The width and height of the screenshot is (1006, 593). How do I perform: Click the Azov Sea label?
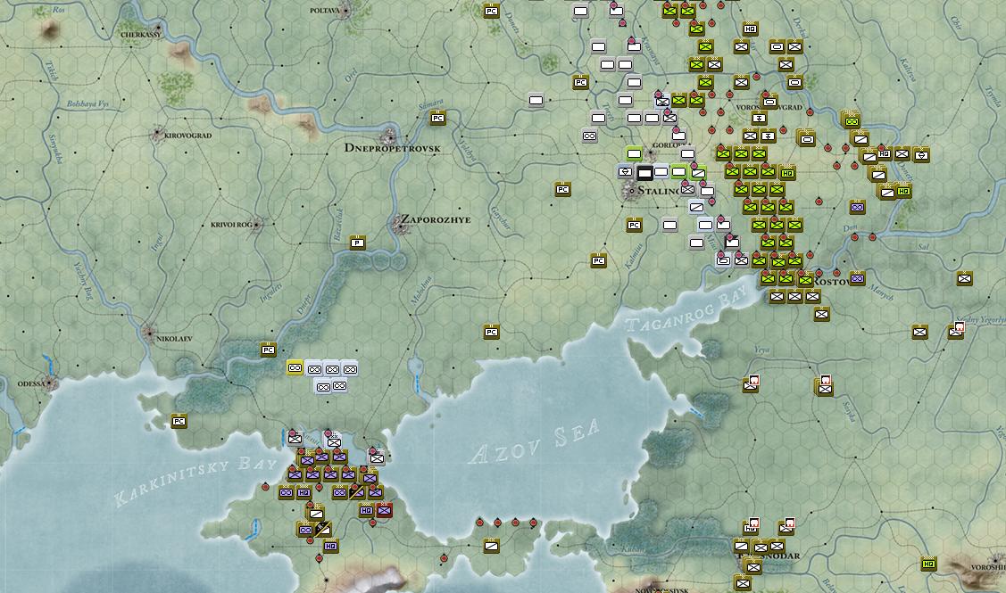(535, 441)
